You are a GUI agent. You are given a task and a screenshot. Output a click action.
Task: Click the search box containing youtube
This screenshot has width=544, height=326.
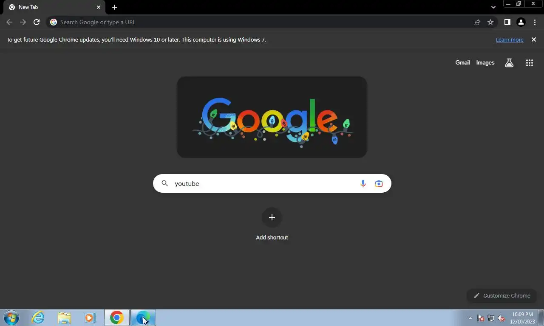272,183
